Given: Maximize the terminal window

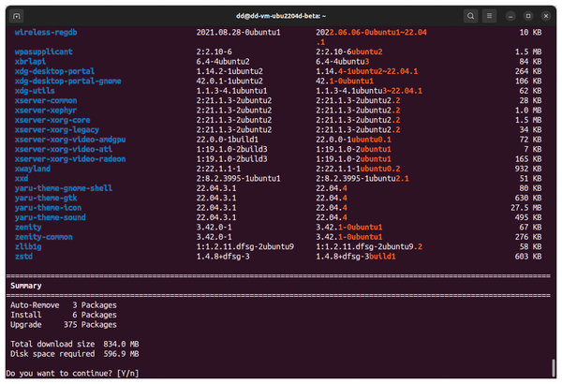Looking at the screenshot, I should [x=528, y=16].
